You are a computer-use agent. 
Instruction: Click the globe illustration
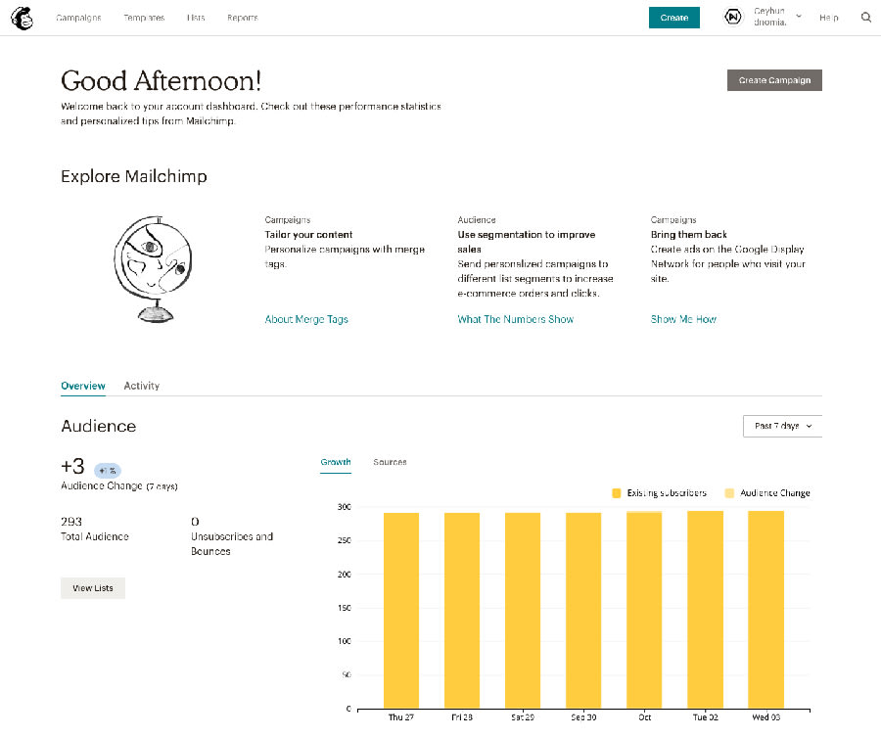click(x=154, y=269)
